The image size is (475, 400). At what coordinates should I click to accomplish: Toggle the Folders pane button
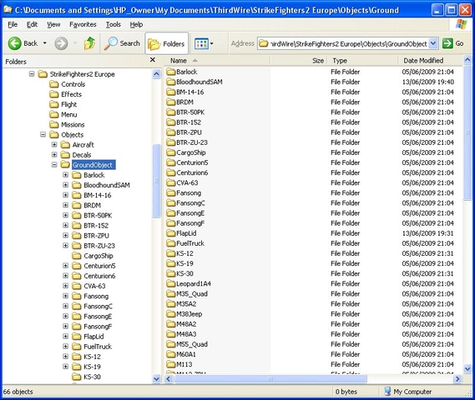[167, 44]
